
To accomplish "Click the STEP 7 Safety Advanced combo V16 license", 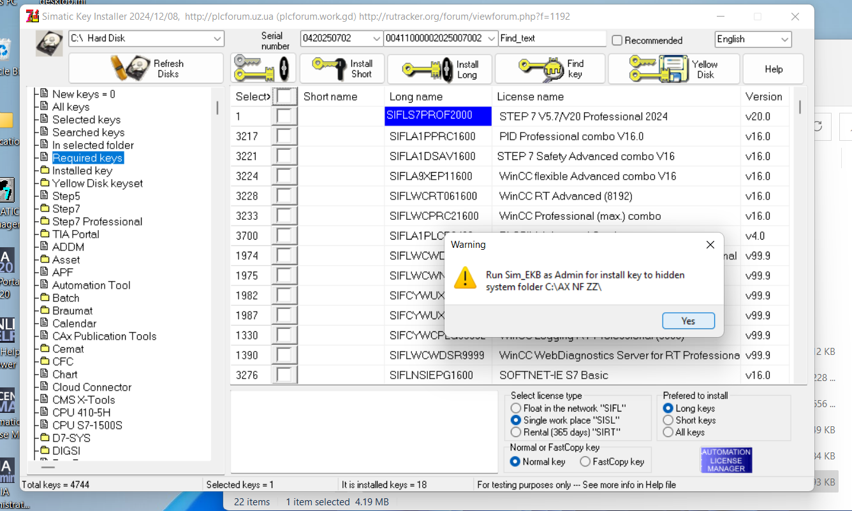I will 585,156.
